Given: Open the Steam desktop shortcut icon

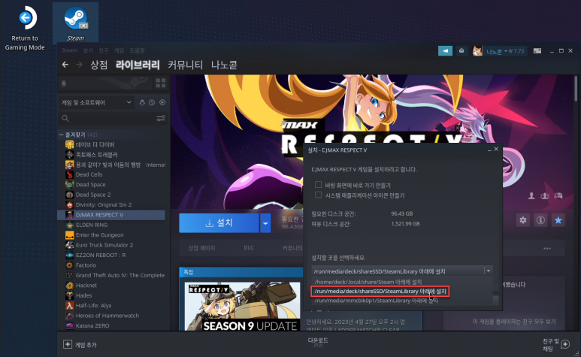Looking at the screenshot, I should pyautogui.click(x=76, y=23).
